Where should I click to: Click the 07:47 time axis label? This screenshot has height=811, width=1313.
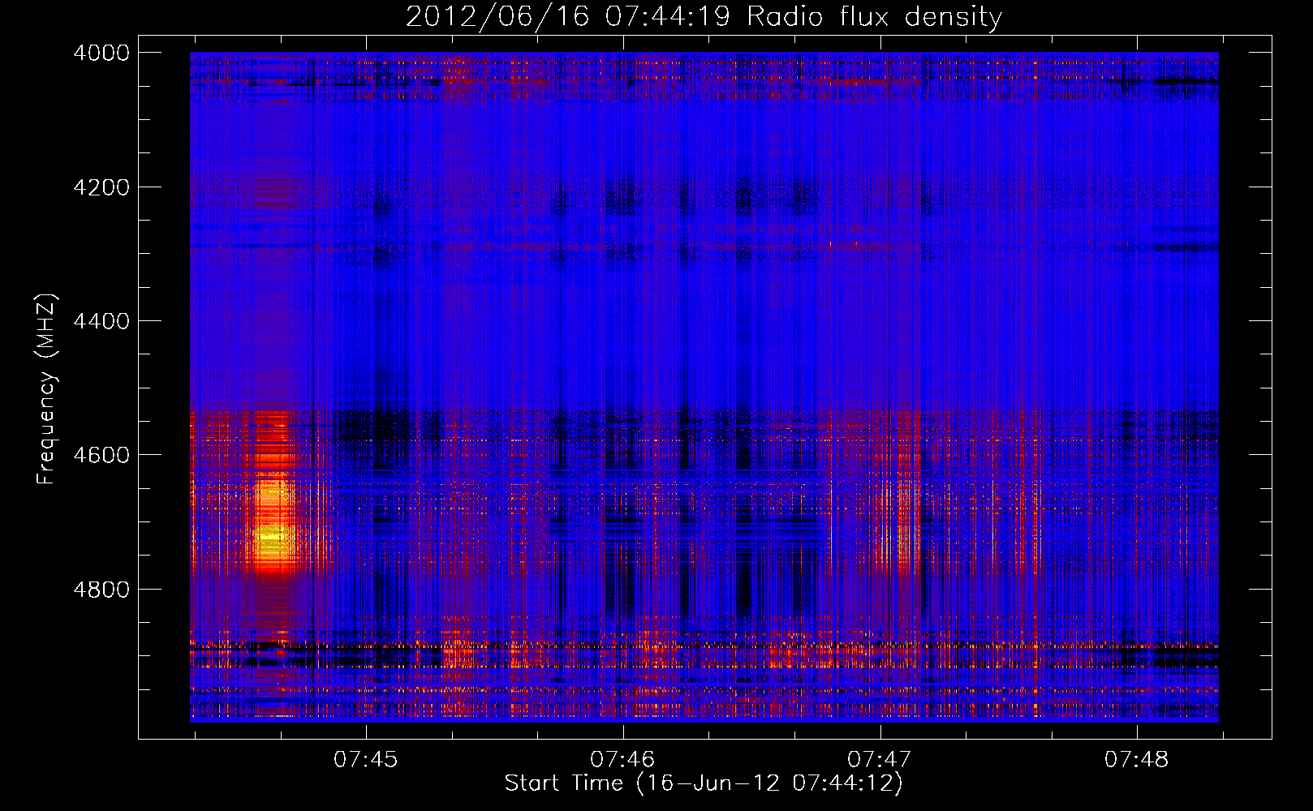[x=880, y=760]
